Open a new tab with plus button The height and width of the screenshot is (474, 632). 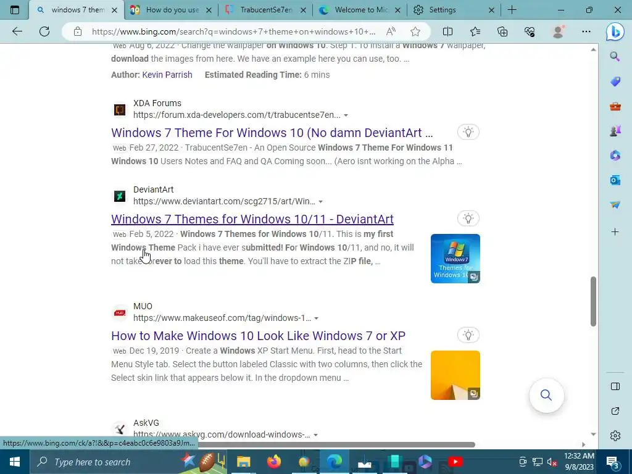coord(512,10)
